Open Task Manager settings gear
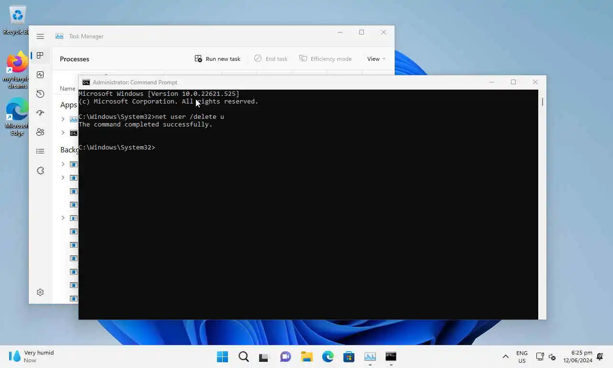613x368 pixels. click(x=40, y=292)
